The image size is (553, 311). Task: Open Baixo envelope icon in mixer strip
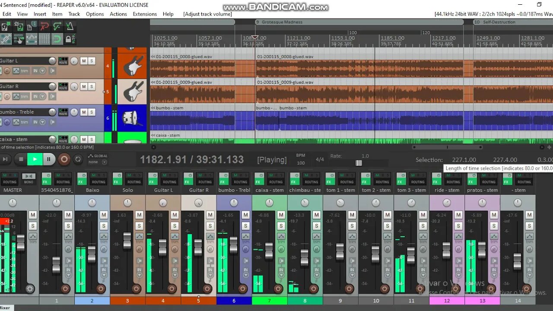pyautogui.click(x=104, y=236)
